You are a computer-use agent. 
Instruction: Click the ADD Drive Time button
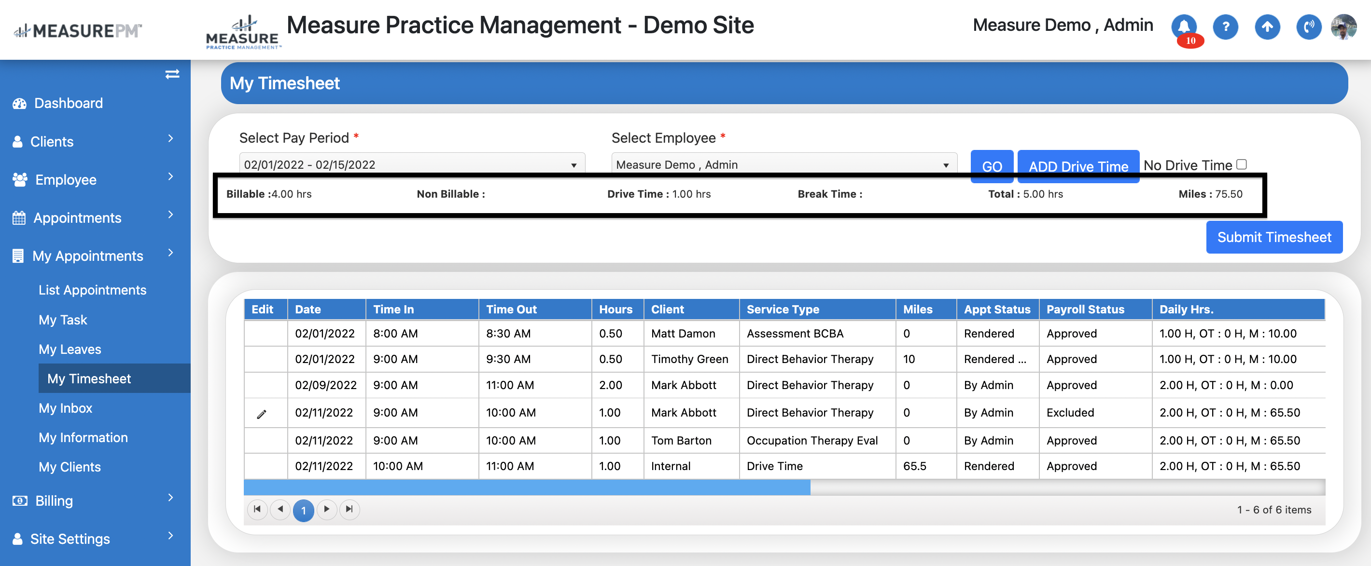[1078, 166]
